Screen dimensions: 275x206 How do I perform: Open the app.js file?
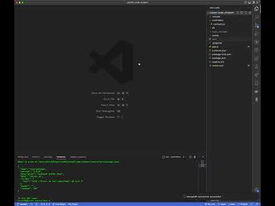(215, 47)
